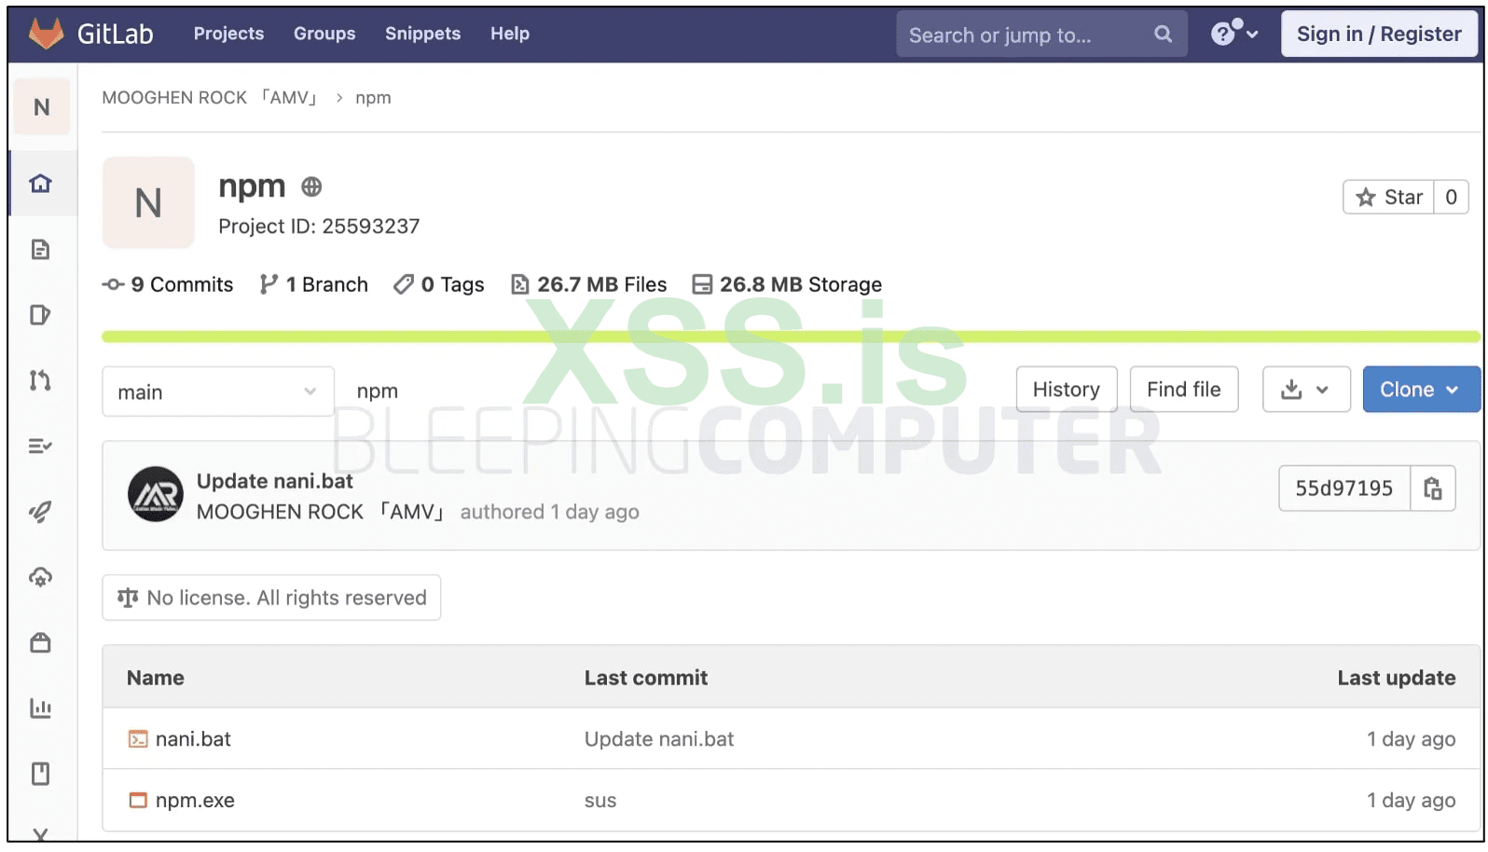Open 26.7 MB Files link

coord(589,284)
